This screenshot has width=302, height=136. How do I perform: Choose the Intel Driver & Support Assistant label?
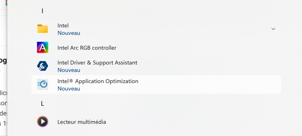pos(97,63)
